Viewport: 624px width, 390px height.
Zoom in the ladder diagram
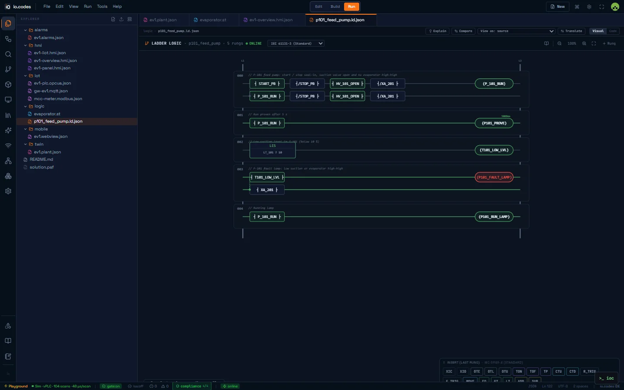pos(584,43)
